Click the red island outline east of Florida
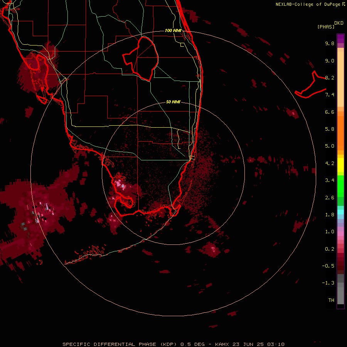 pos(311,85)
